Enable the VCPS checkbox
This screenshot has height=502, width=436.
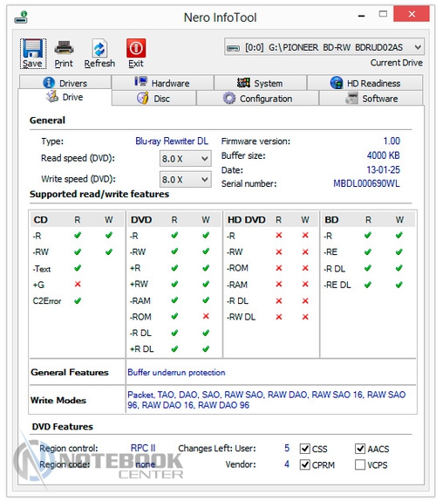pos(360,464)
